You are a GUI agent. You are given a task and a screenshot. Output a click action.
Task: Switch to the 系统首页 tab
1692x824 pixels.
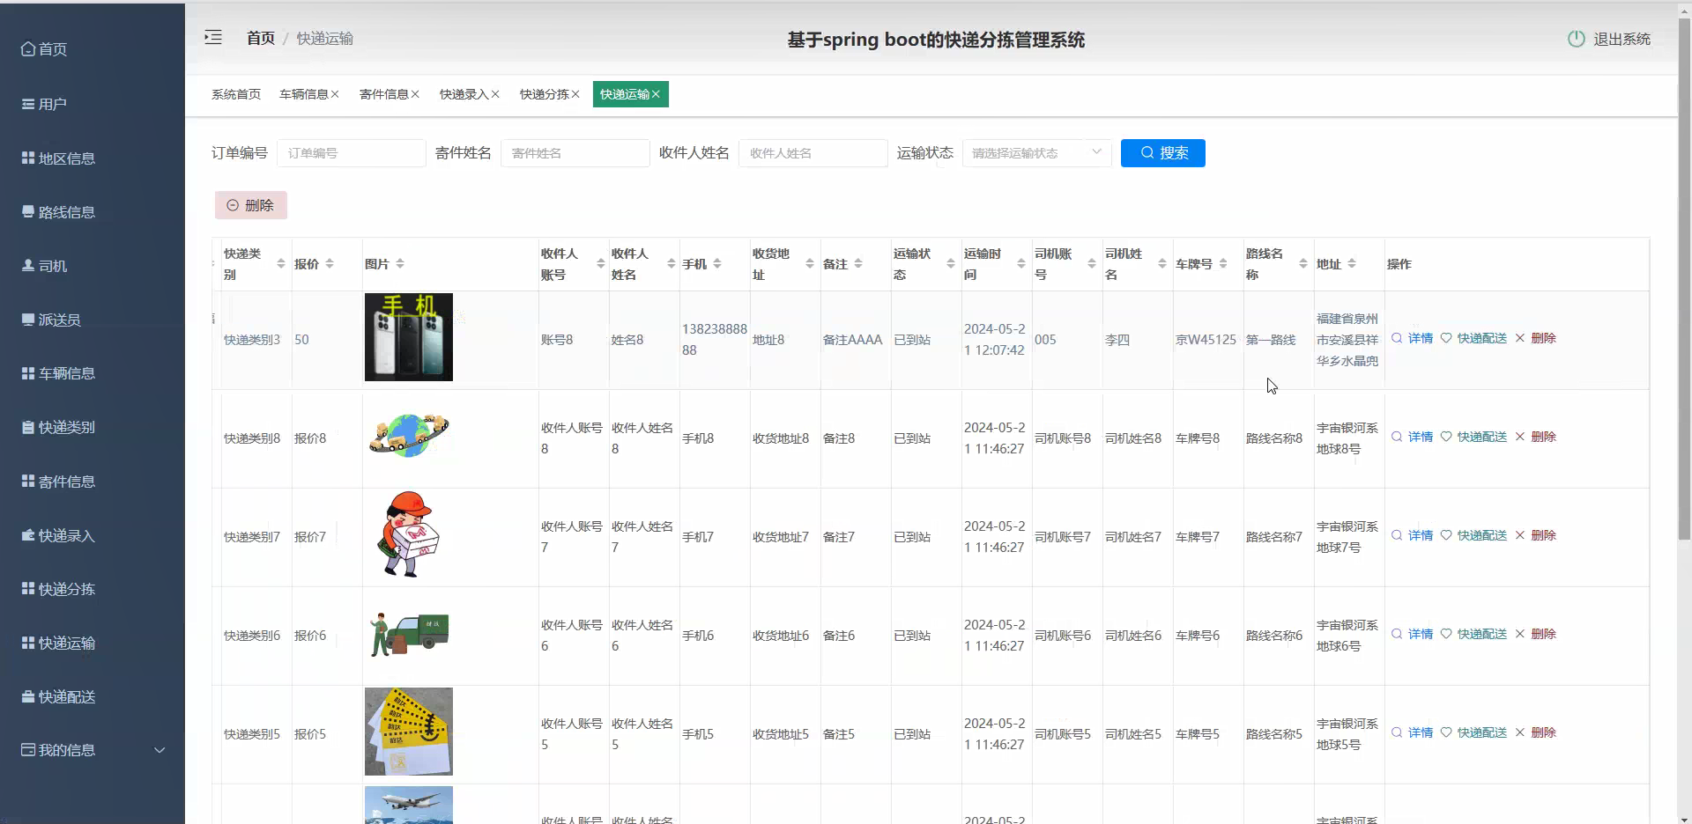point(234,94)
